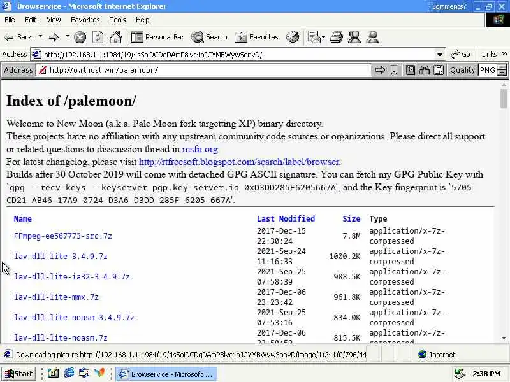Click the Browservice clipboard icon
This screenshot has width=510, height=382.
coord(439,70)
